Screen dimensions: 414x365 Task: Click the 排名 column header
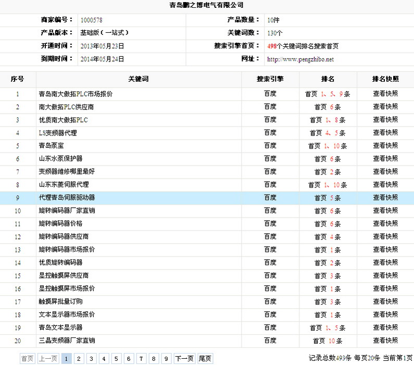coord(328,79)
